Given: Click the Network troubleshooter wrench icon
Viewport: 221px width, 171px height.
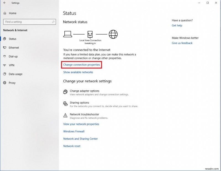Looking at the screenshot, I should tap(65, 115).
